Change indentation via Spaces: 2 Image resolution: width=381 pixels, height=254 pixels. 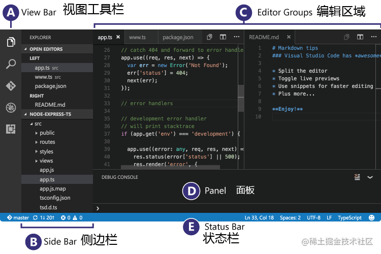290,217
